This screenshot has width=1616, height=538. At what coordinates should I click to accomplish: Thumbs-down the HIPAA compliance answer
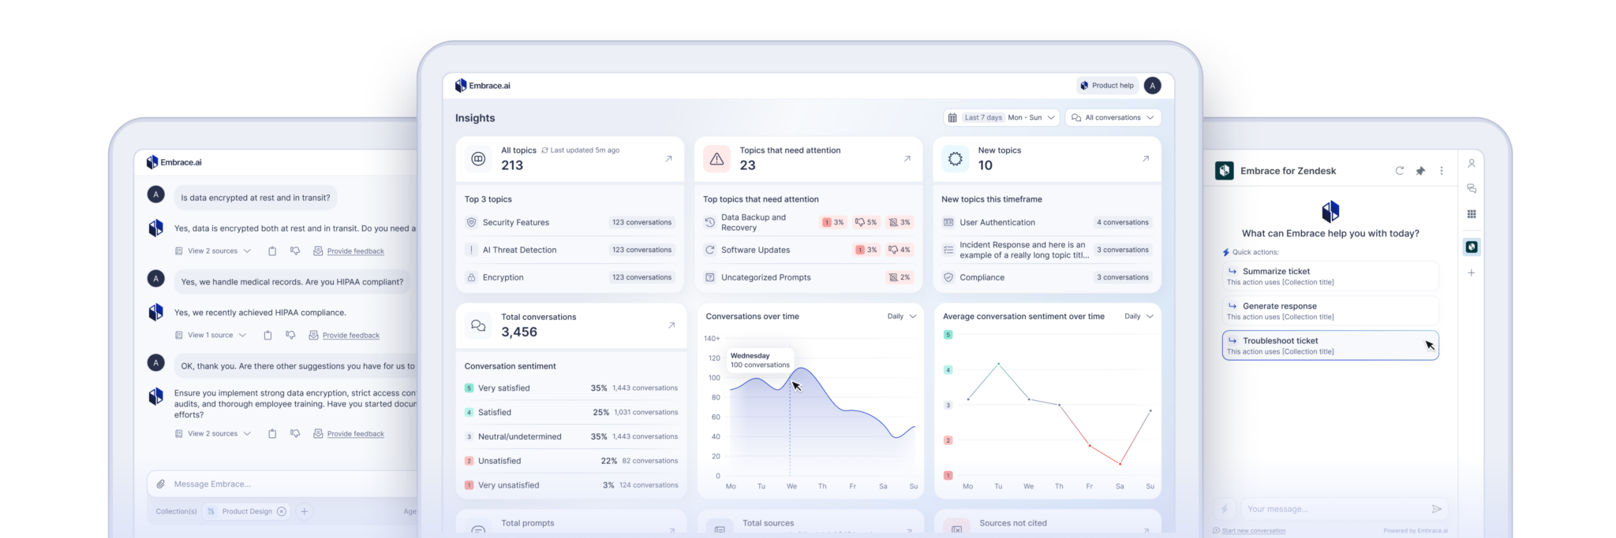(x=290, y=336)
